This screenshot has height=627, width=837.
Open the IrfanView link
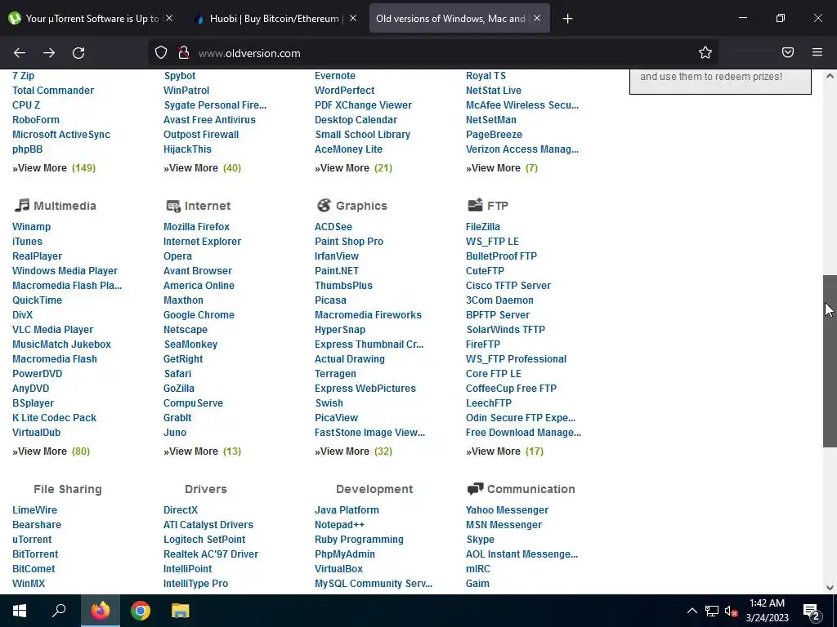337,256
